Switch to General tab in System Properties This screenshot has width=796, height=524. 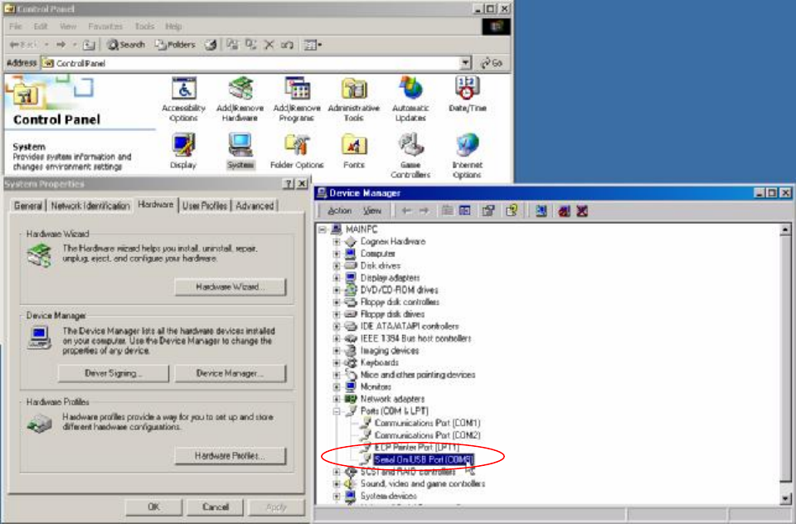pyautogui.click(x=28, y=206)
